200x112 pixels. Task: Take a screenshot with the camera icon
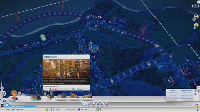[x=102, y=104]
